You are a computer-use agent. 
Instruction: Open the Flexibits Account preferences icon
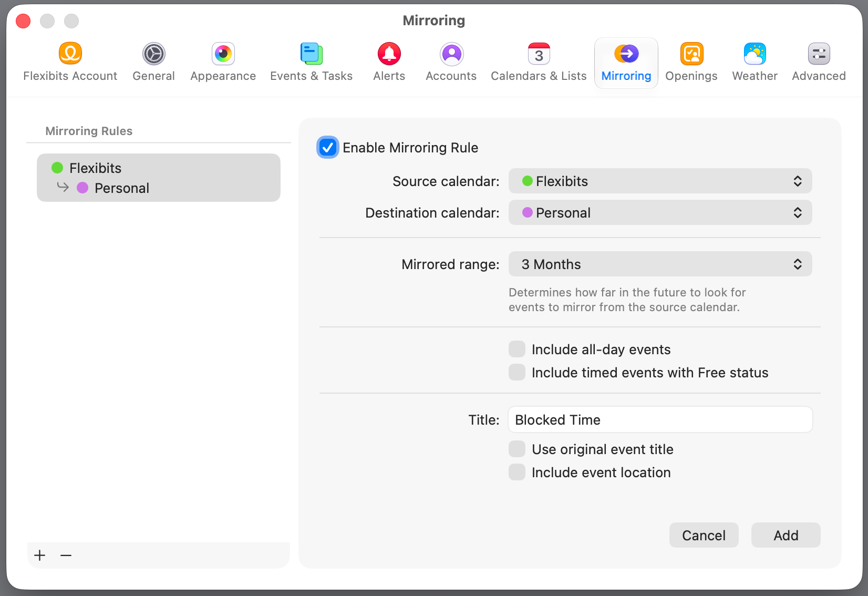pyautogui.click(x=70, y=54)
